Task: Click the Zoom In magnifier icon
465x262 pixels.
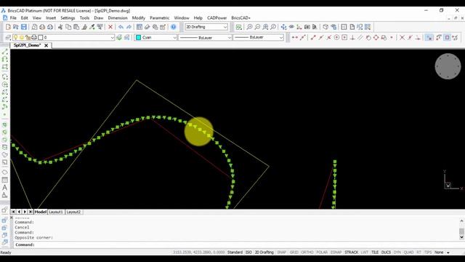Action: tap(249, 27)
